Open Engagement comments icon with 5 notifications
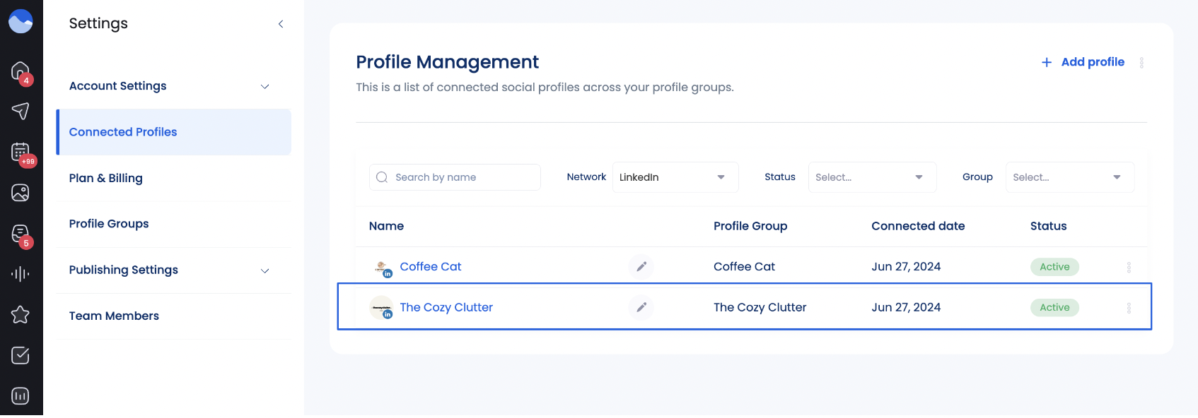This screenshot has height=418, width=1198. pyautogui.click(x=21, y=233)
